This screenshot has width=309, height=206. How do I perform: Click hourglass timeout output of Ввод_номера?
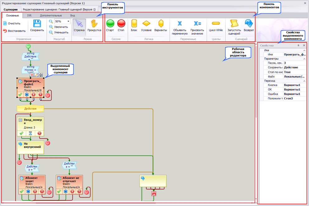coord(30,133)
